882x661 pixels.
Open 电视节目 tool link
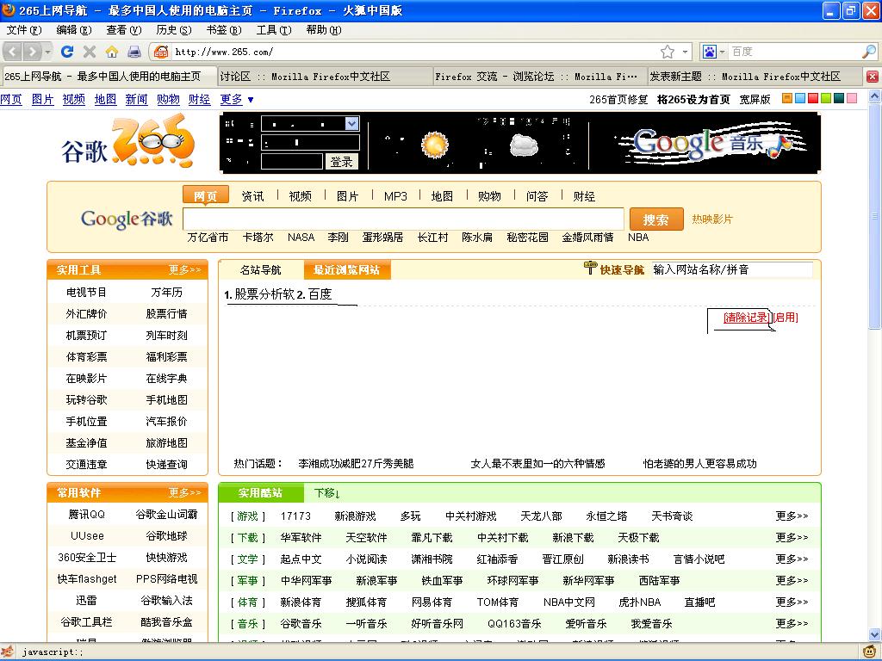86,293
